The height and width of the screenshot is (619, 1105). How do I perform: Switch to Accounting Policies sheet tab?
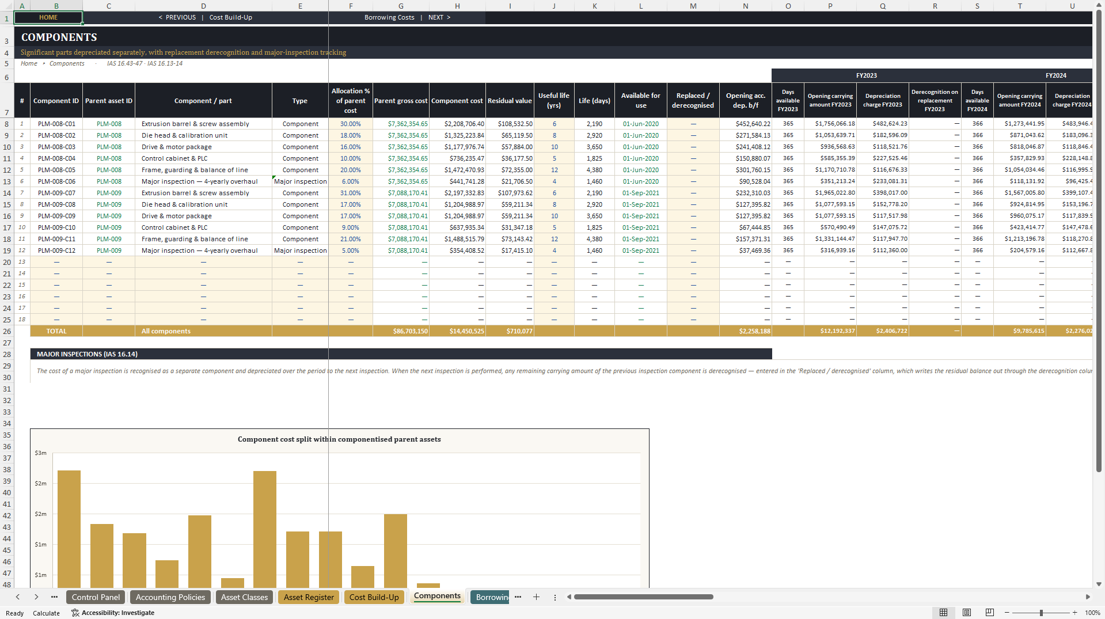coord(170,597)
